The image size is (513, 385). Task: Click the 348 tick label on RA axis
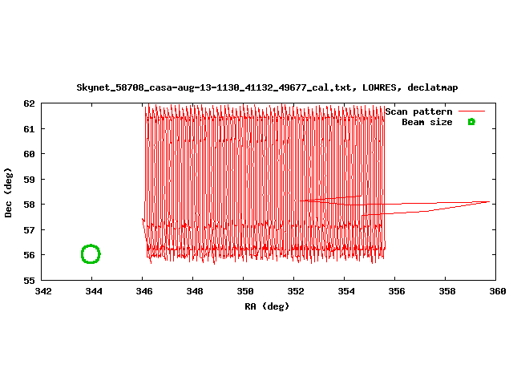(x=195, y=291)
